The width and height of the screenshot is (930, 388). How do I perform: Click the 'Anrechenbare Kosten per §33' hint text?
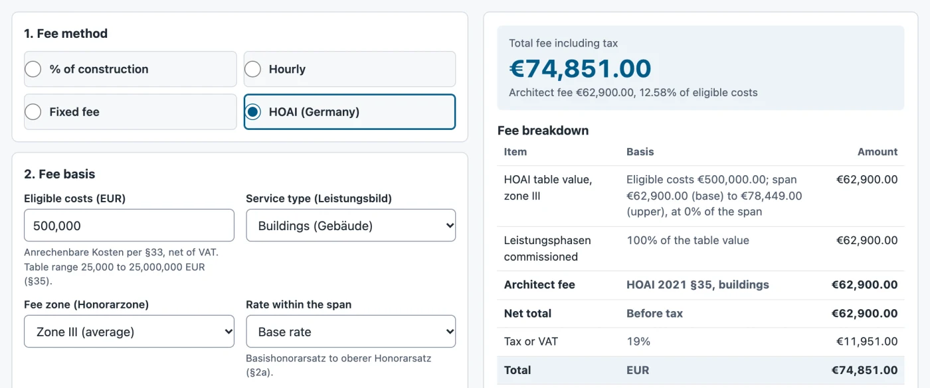click(x=121, y=267)
